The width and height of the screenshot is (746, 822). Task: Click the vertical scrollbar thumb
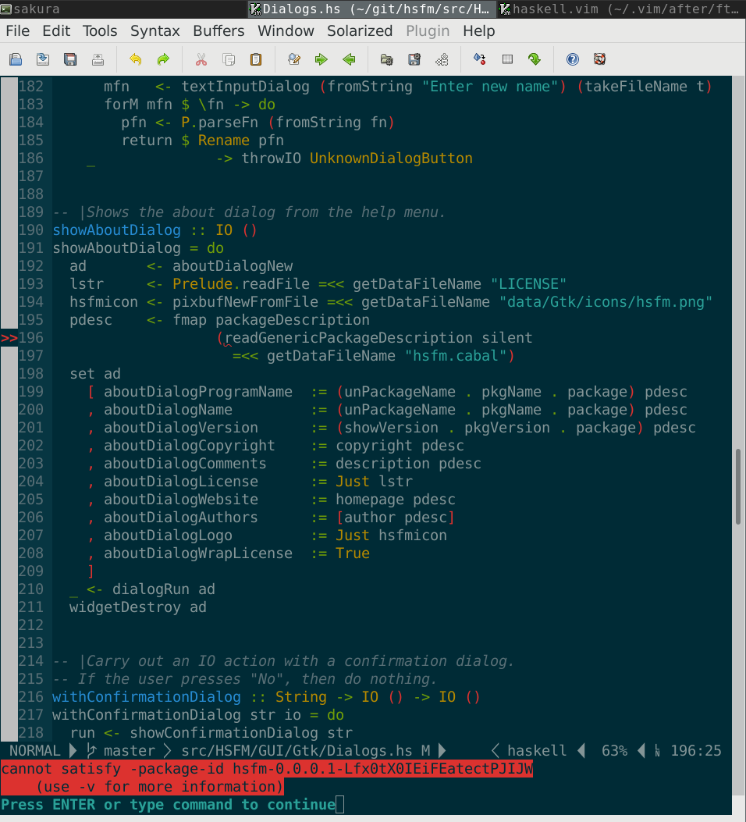coord(737,486)
